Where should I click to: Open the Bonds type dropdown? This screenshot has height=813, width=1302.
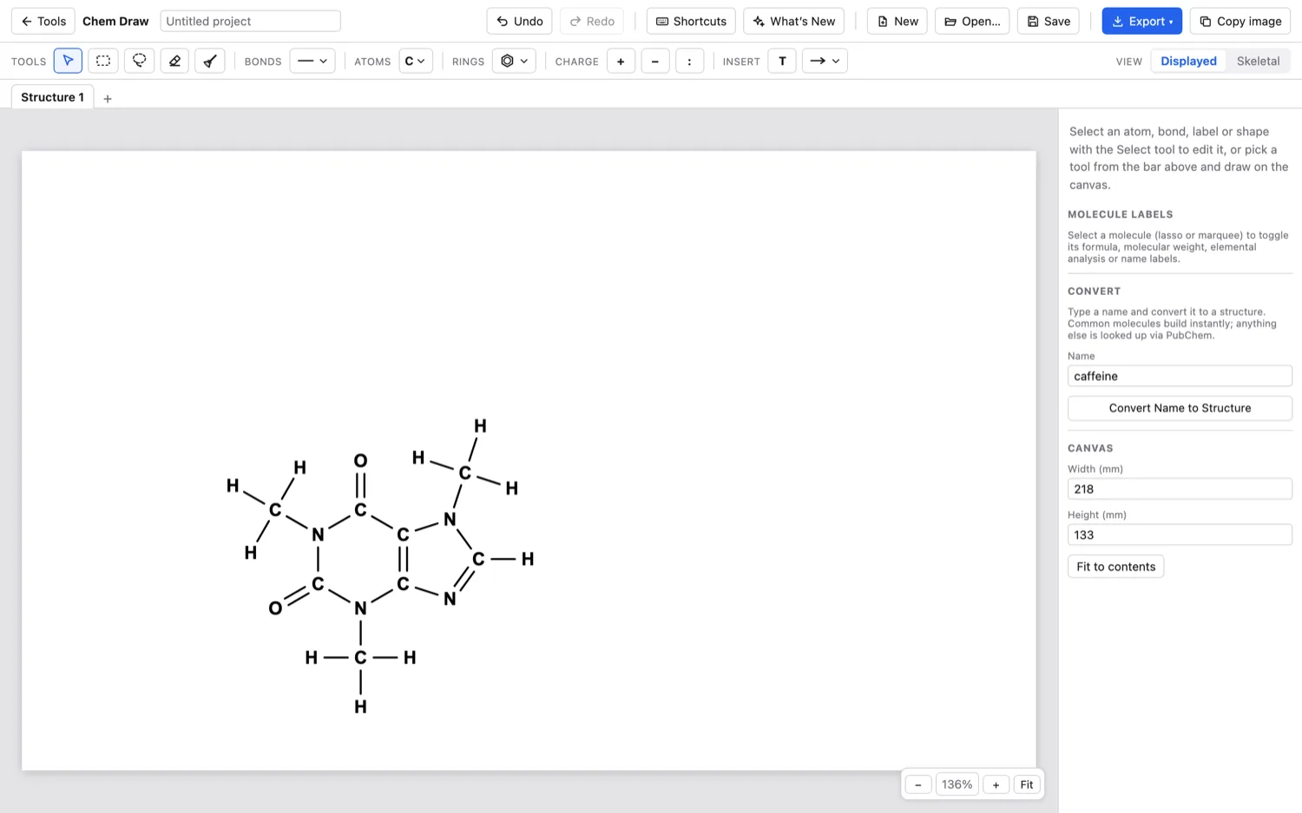click(x=312, y=61)
